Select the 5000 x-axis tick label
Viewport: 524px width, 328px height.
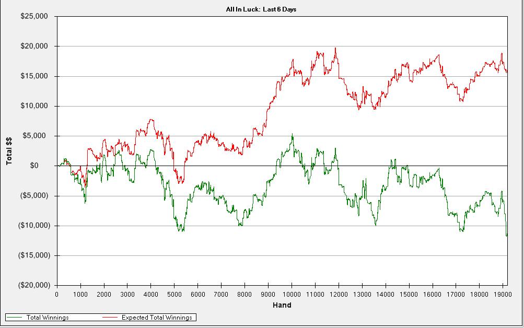click(174, 294)
